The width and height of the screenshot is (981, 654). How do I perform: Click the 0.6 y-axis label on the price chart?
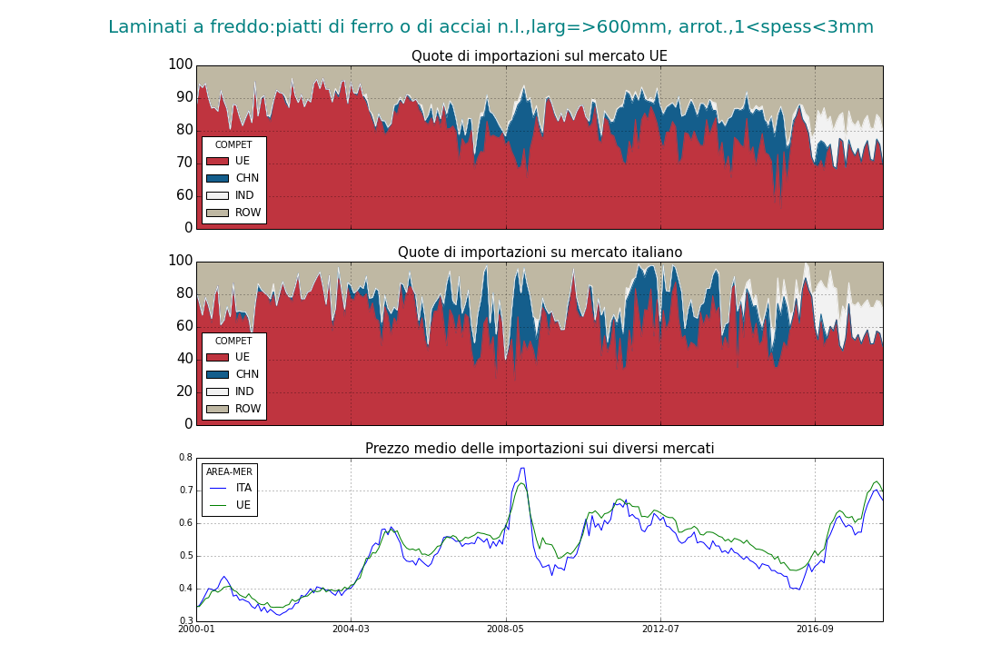click(186, 523)
